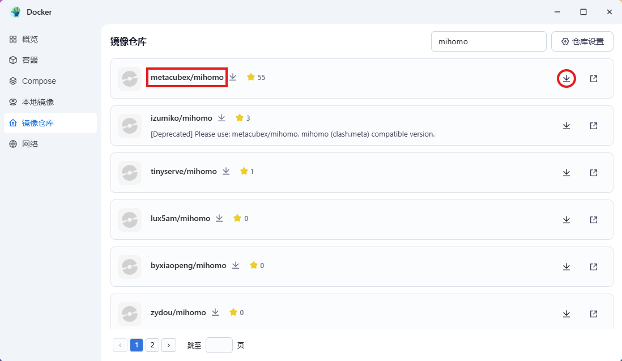Click download-count icon beside tinyserve/mihomo name
The height and width of the screenshot is (361, 622).
point(226,171)
